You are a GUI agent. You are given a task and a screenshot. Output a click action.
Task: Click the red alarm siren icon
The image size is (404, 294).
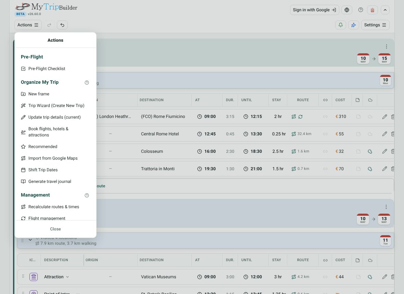[x=372, y=10]
